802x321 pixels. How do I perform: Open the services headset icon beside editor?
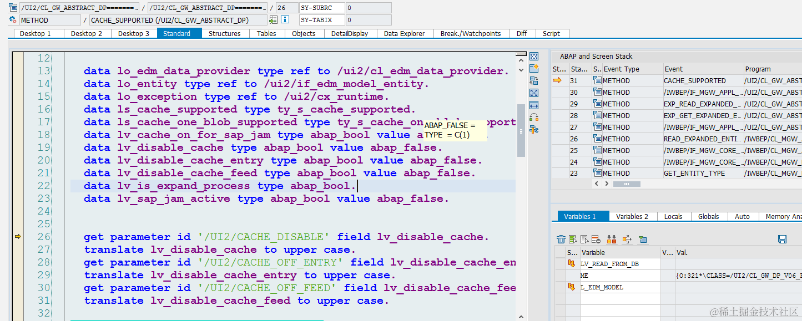534,118
